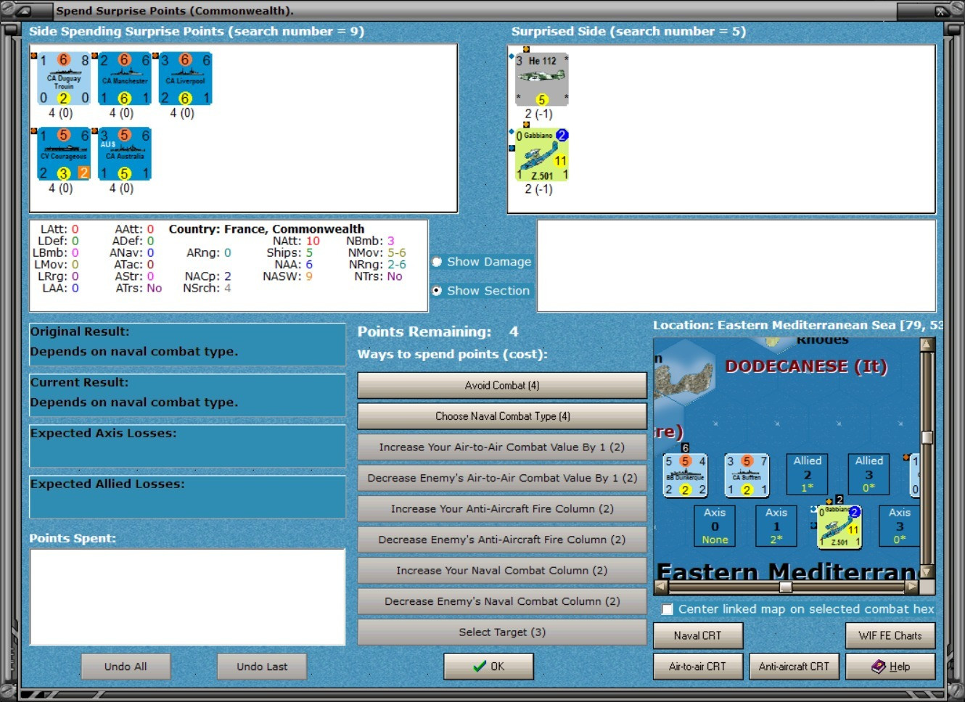Click the CA Suffren counter on the map
This screenshot has width=965, height=702.
point(747,475)
